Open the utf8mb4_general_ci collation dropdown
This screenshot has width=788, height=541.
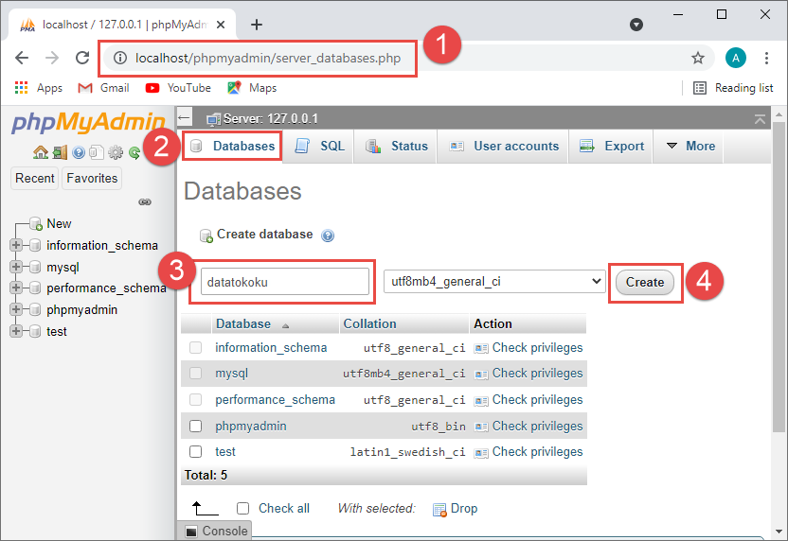pyautogui.click(x=493, y=281)
